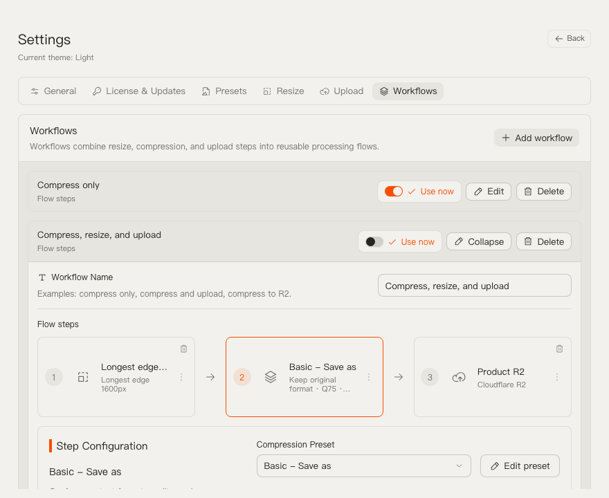
Task: Delete the Product R2 step via trash icon
Action: [559, 349]
